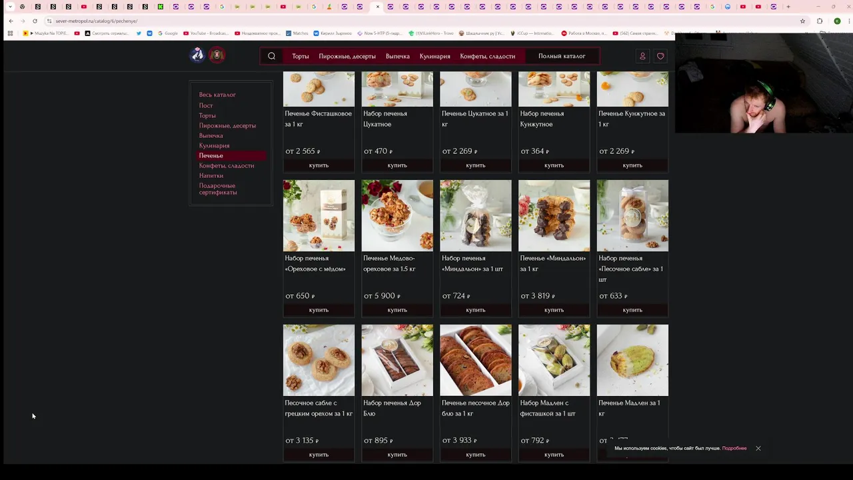Viewport: 853px width, 480px height.
Task: Open the user account profile icon
Action: point(642,56)
